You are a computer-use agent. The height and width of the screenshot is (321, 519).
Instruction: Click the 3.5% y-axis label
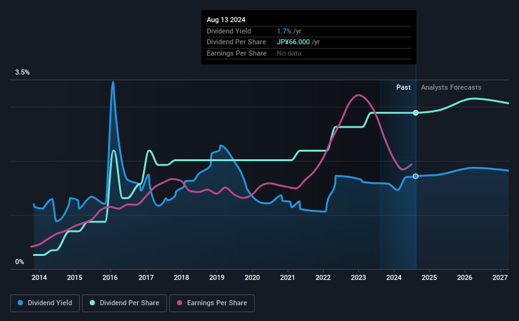click(x=22, y=73)
